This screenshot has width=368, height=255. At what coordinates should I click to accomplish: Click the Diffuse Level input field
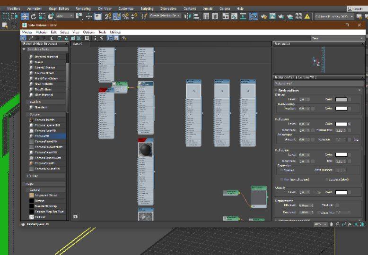click(301, 100)
